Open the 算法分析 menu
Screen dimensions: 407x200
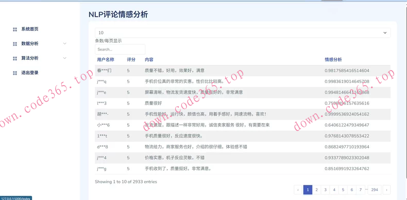tap(30, 58)
